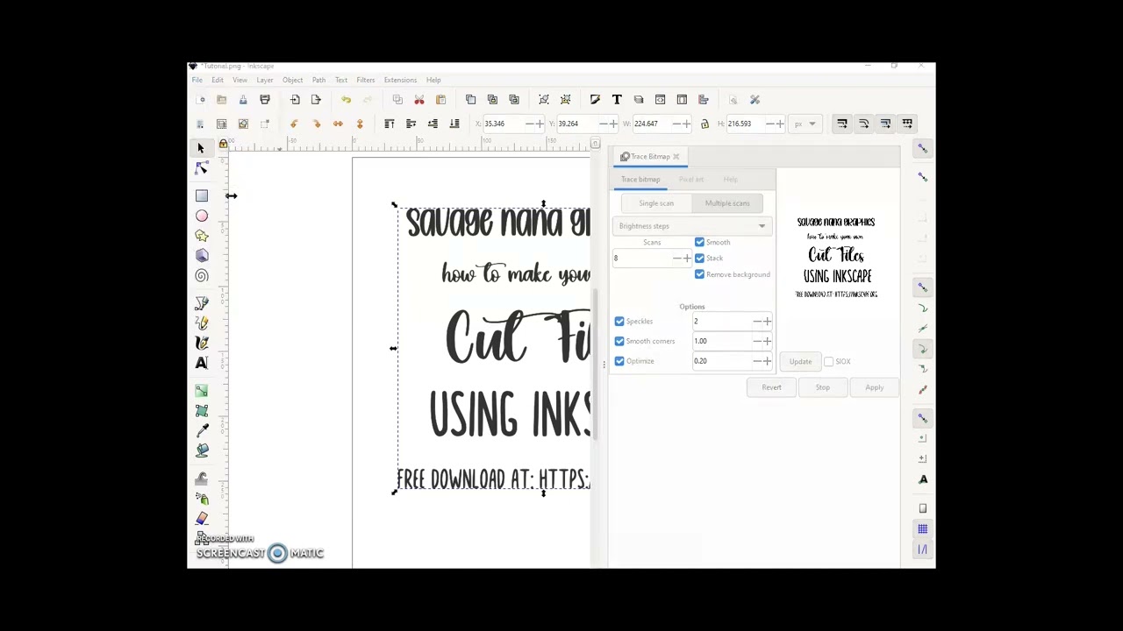1123x631 pixels.
Task: Select the 3D Box tool
Action: 202,255
